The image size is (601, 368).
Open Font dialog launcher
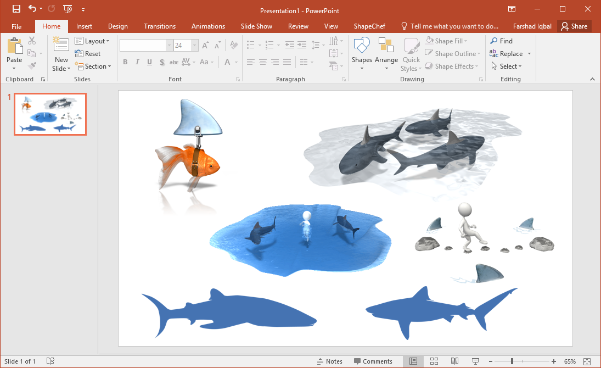click(x=238, y=80)
